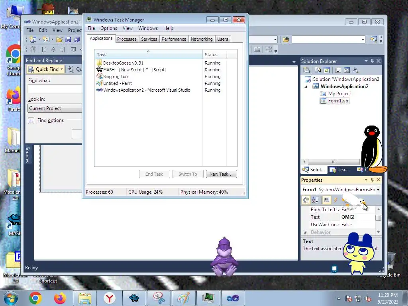The height and width of the screenshot is (306, 408).
Task: Click the Status column header
Action: click(x=215, y=55)
